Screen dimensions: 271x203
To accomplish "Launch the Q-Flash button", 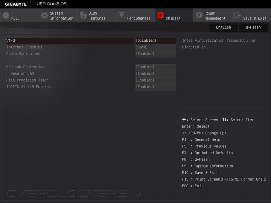I will (x=253, y=27).
